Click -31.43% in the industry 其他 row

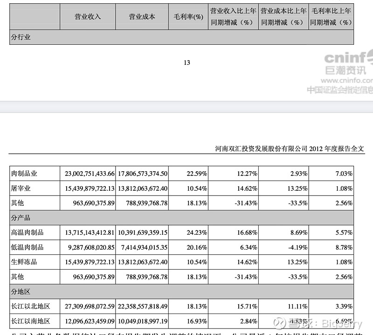click(246, 203)
